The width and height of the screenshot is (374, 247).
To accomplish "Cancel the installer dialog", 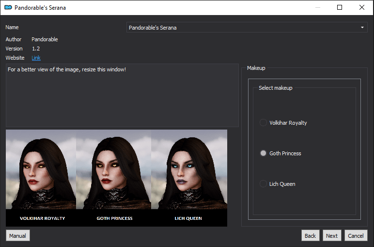I will (x=356, y=235).
